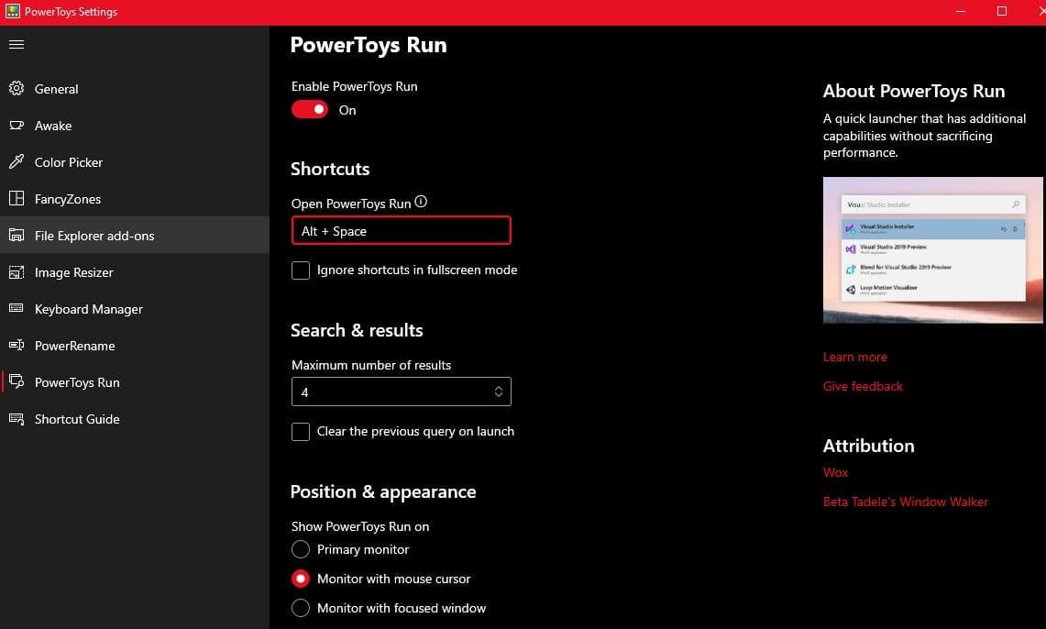
Task: Click the Alt + Space shortcut field
Action: pos(401,231)
